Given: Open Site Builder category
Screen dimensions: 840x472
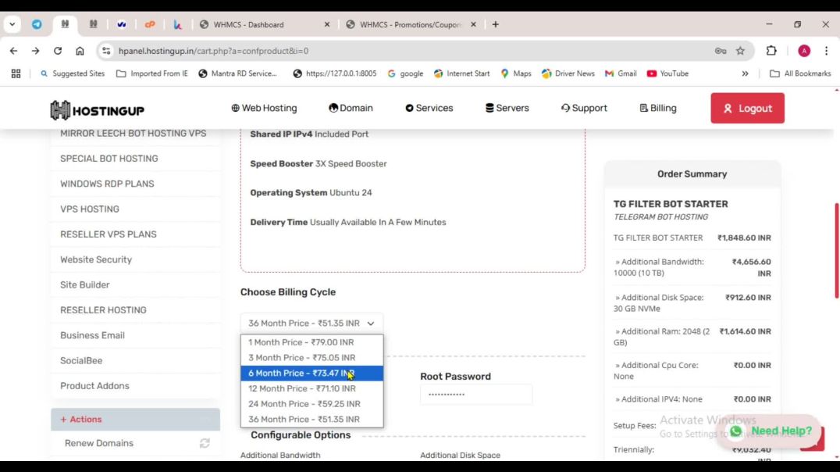Looking at the screenshot, I should (x=135, y=284).
